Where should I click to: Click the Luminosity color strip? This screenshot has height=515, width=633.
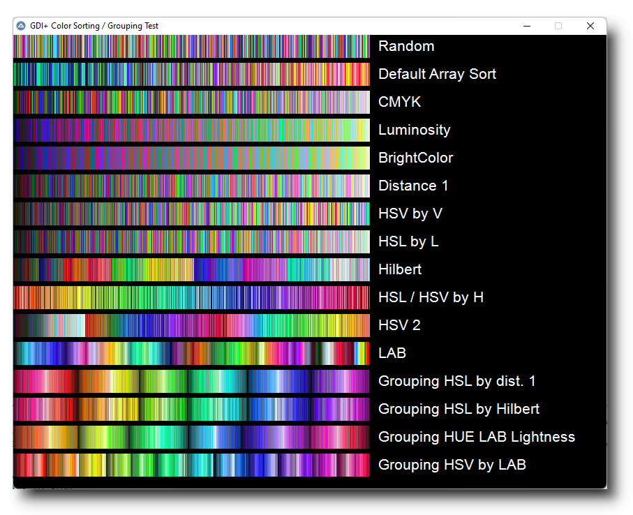tap(191, 130)
